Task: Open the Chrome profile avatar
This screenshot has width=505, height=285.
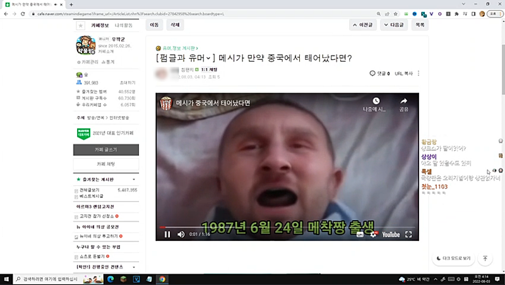Action: tap(482, 14)
